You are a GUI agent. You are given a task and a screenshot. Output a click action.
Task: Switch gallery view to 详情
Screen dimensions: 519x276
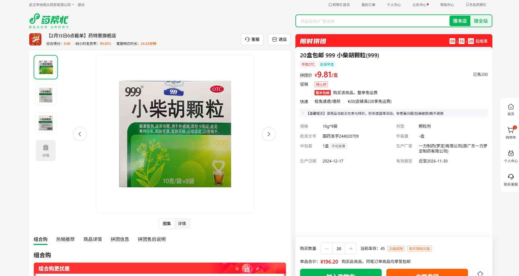[x=182, y=224]
